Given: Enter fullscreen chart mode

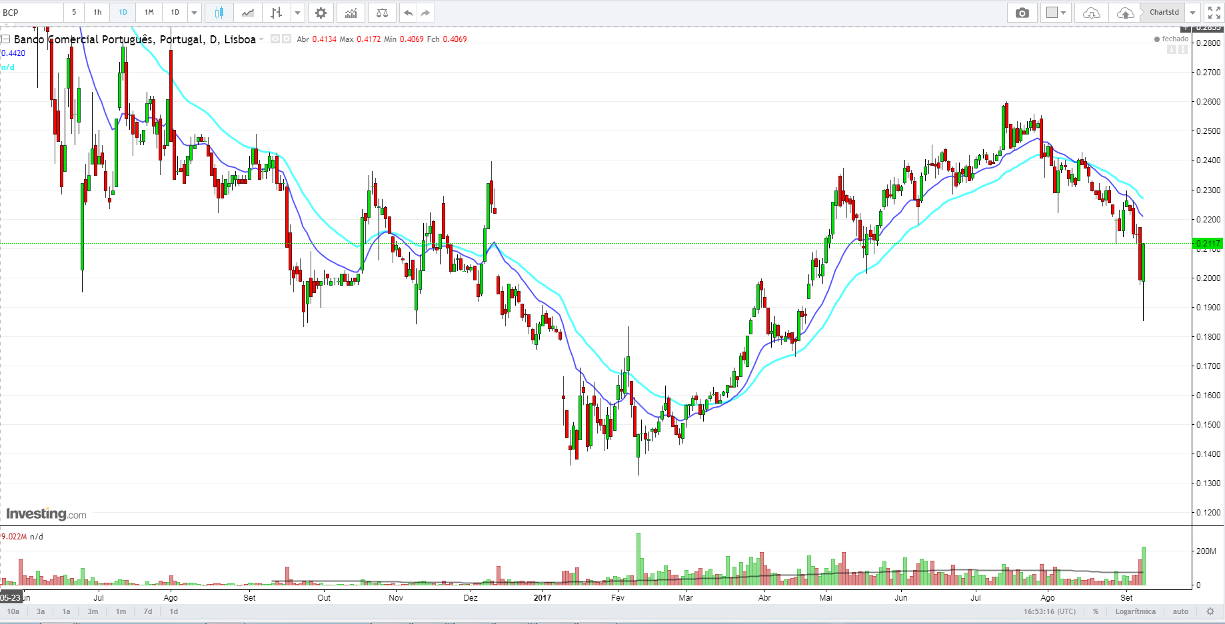Looking at the screenshot, I should [1214, 13].
